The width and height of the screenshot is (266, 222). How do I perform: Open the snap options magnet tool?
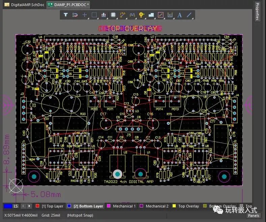(75, 15)
